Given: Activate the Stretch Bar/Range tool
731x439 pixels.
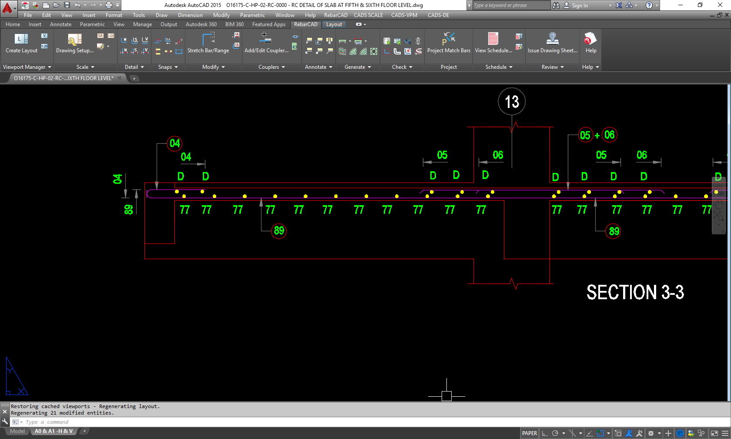Looking at the screenshot, I should coord(208,44).
